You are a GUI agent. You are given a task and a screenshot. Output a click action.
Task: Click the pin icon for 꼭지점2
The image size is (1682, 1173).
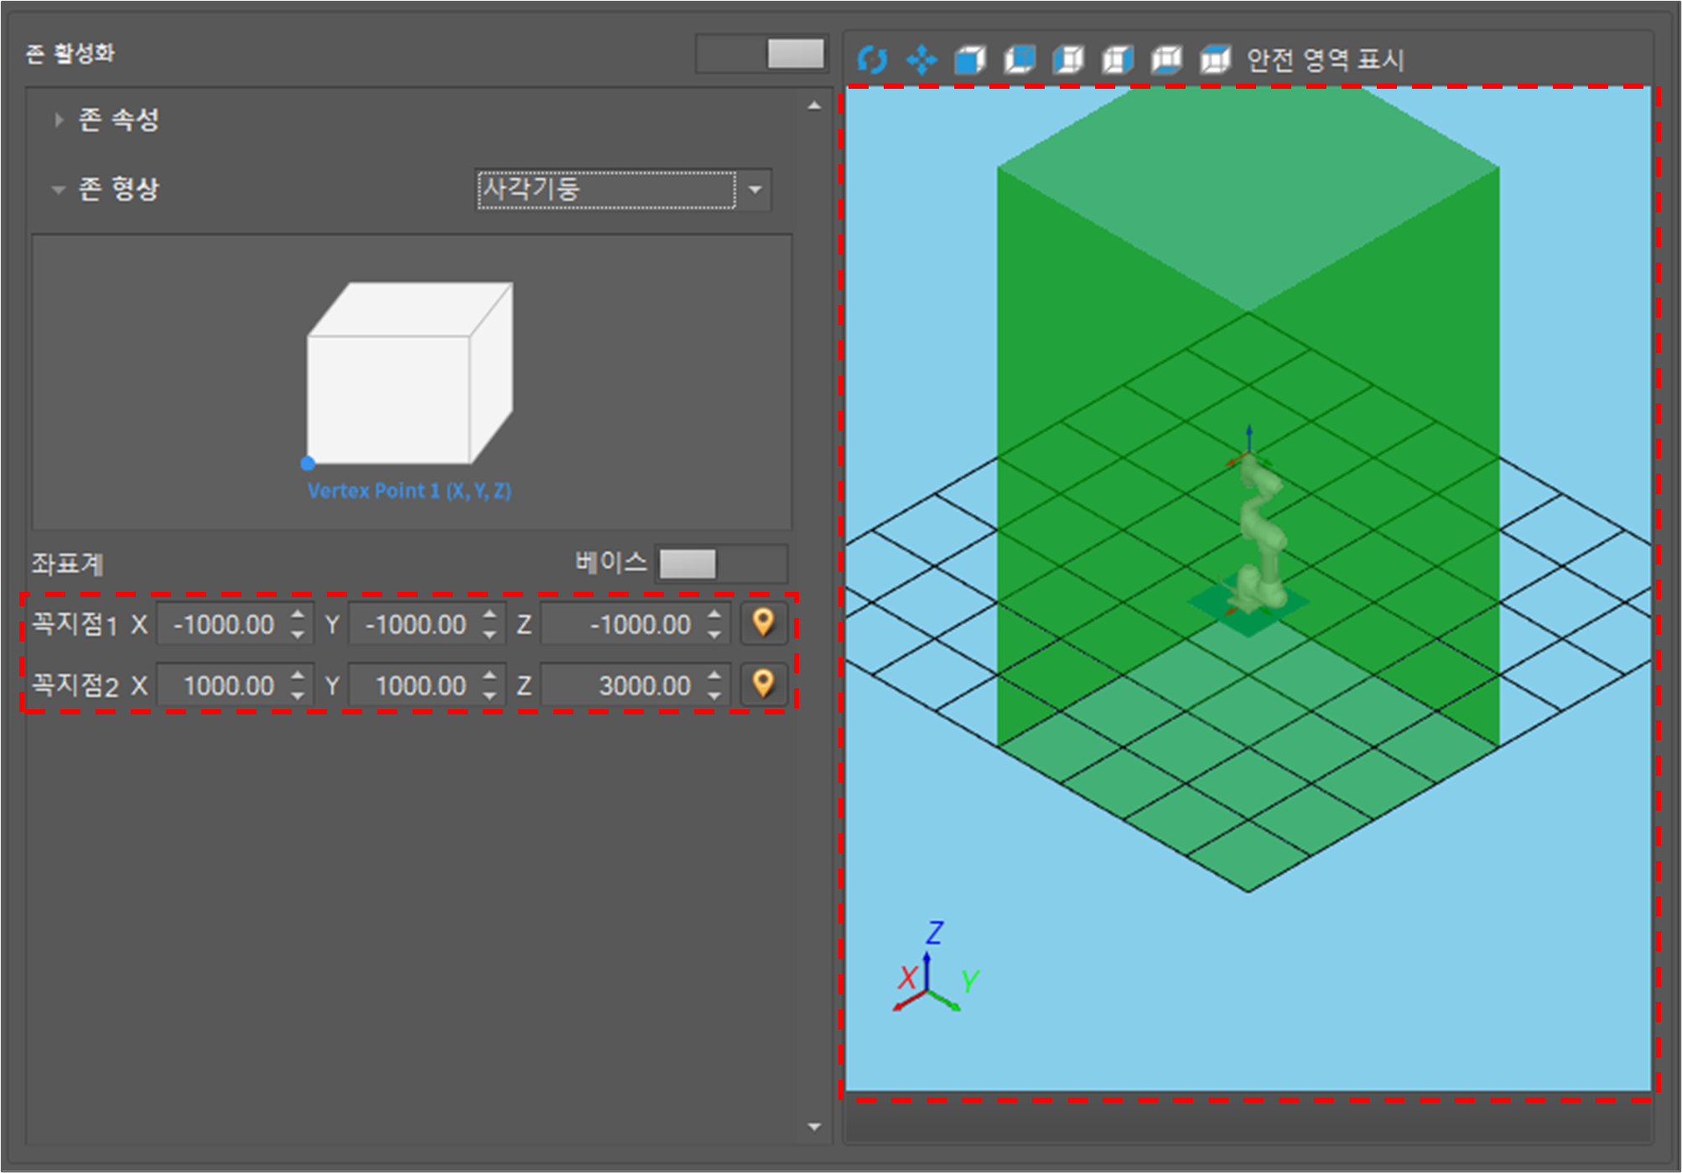click(x=763, y=684)
